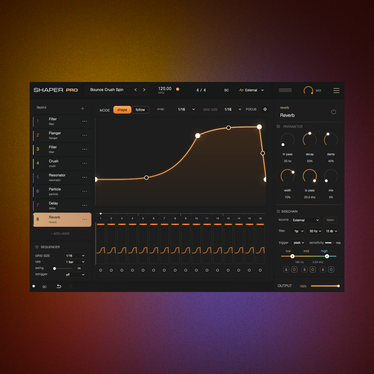Solo the low sidechain band

point(286,269)
